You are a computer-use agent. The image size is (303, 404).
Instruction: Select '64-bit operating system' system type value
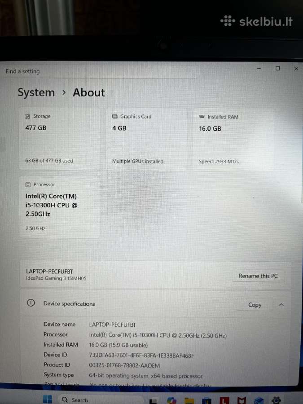coord(145,376)
